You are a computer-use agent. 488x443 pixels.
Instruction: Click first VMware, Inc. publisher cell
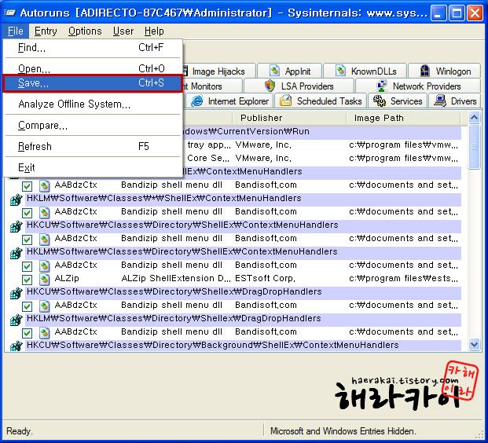[x=263, y=145]
